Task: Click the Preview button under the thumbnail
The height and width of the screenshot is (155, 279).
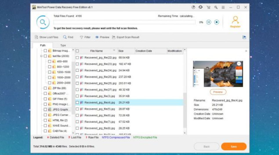Action: point(218,92)
